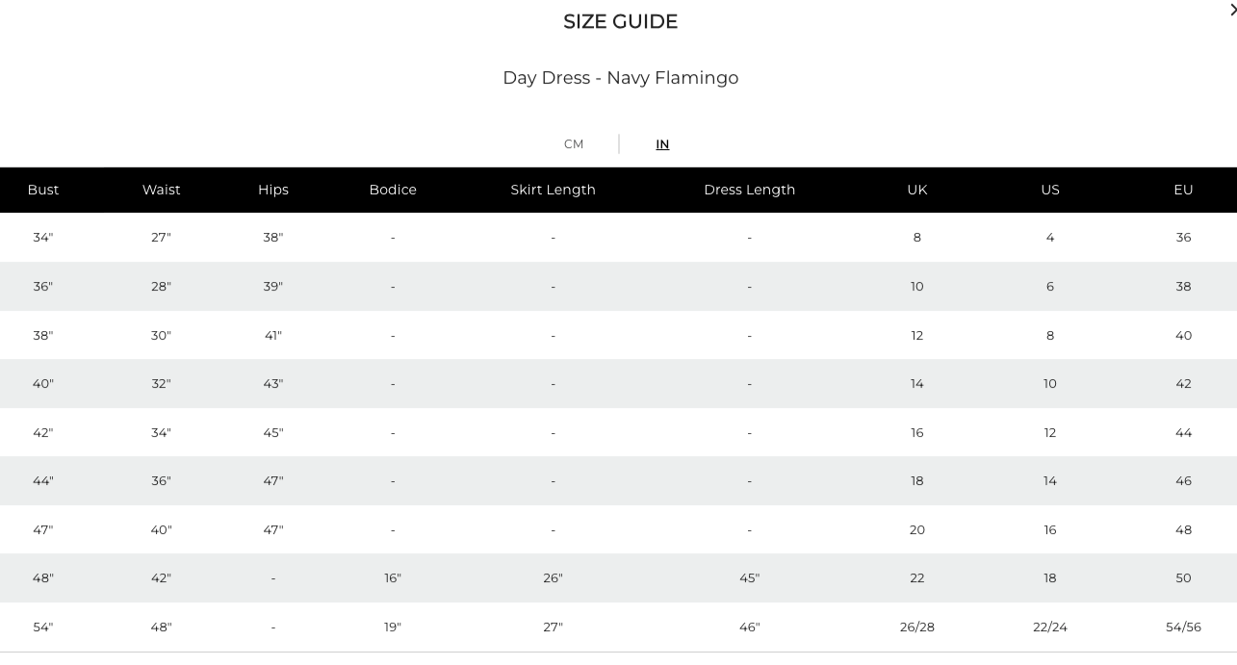Click the Bust column header

43,190
